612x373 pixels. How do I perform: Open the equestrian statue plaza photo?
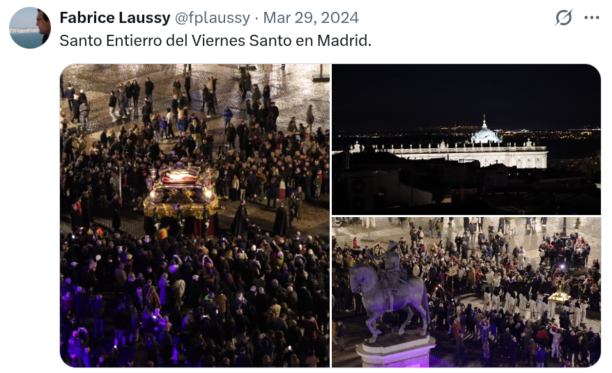coord(466,292)
